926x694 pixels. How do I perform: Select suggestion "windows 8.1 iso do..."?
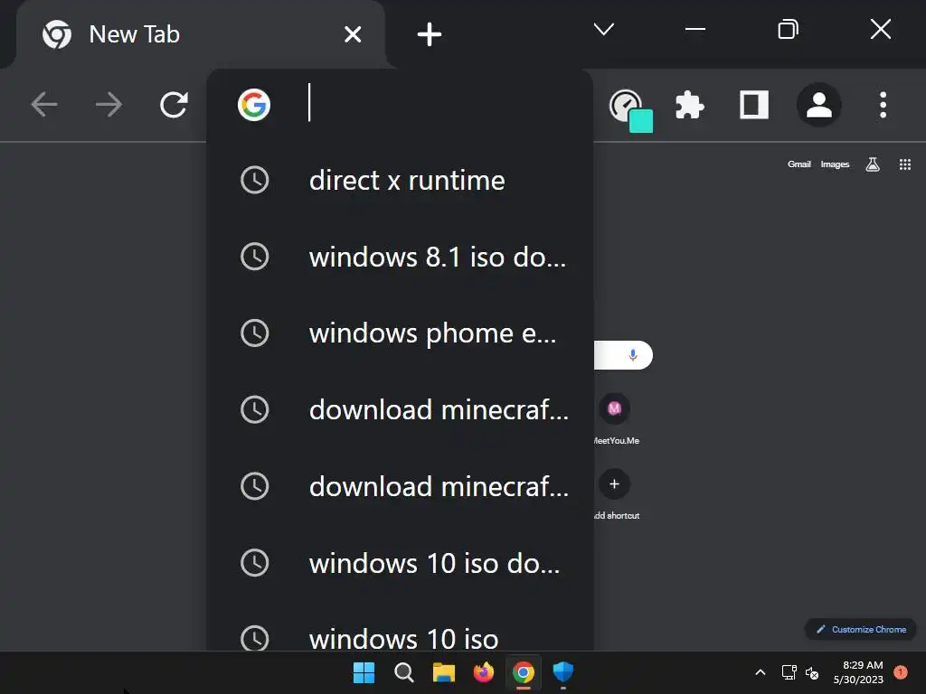click(400, 257)
